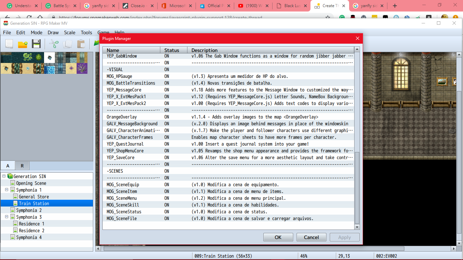463x260 pixels.
Task: Click Cancel in Plugin Manager
Action: [x=311, y=237]
